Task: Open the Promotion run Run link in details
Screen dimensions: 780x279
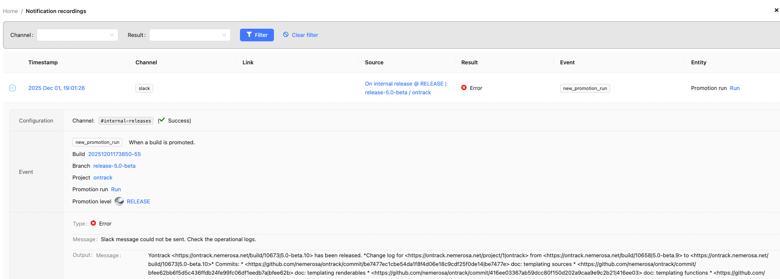Action: click(x=116, y=189)
